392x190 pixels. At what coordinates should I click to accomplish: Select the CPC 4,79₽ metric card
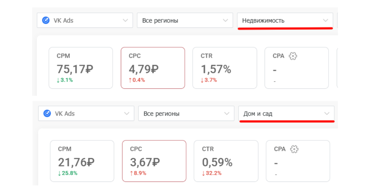153,68
